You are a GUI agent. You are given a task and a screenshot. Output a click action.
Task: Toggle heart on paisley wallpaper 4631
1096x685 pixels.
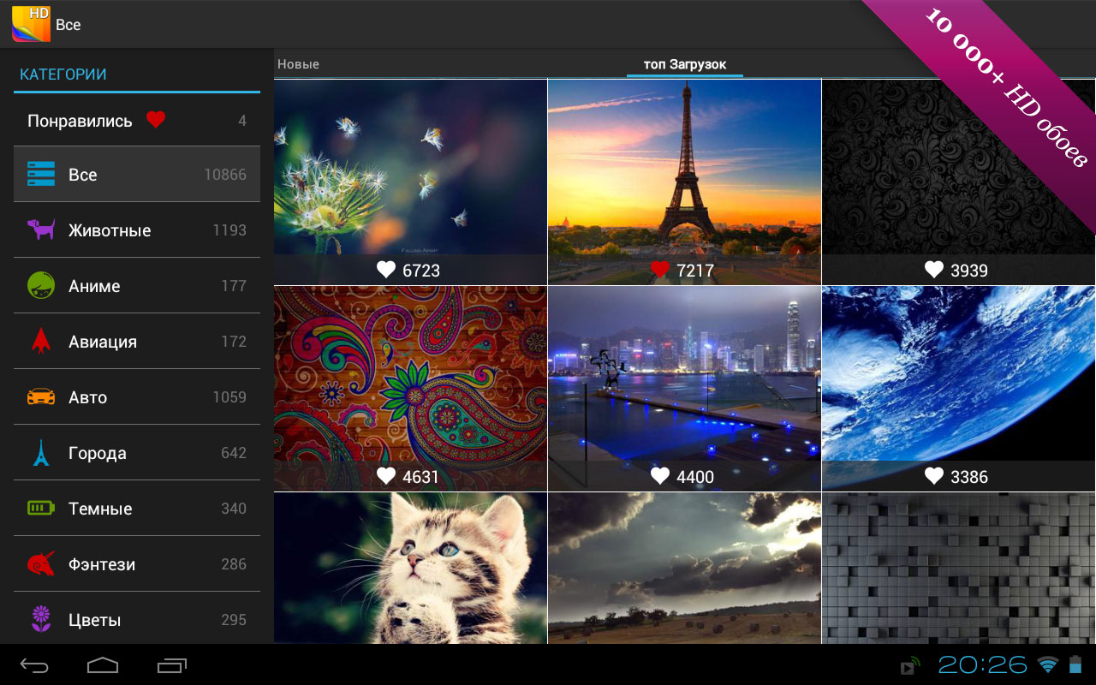click(386, 476)
